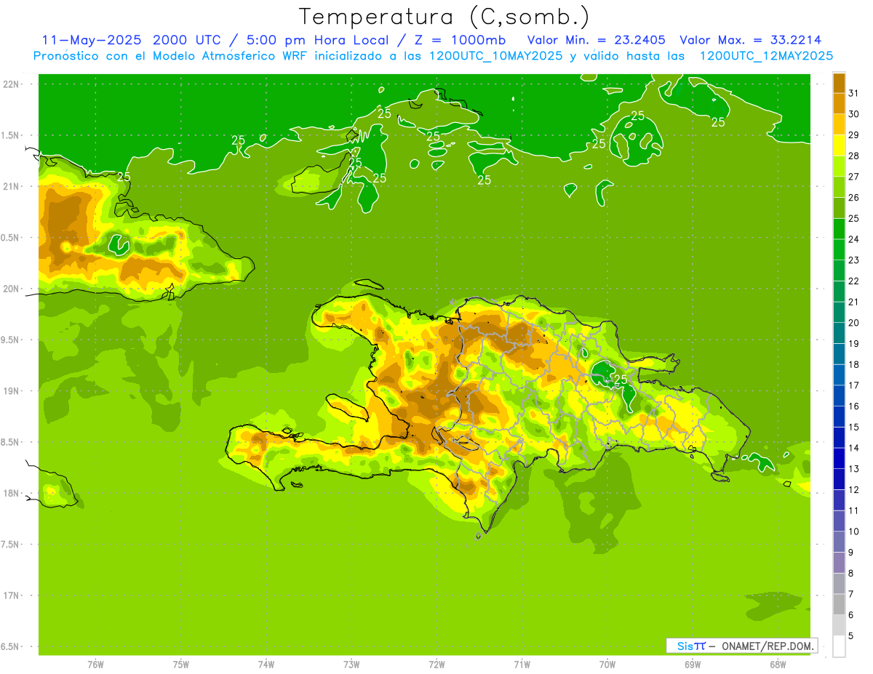Click the yellow swatch between 28 and 29
This screenshot has width=873, height=674.
839,145
